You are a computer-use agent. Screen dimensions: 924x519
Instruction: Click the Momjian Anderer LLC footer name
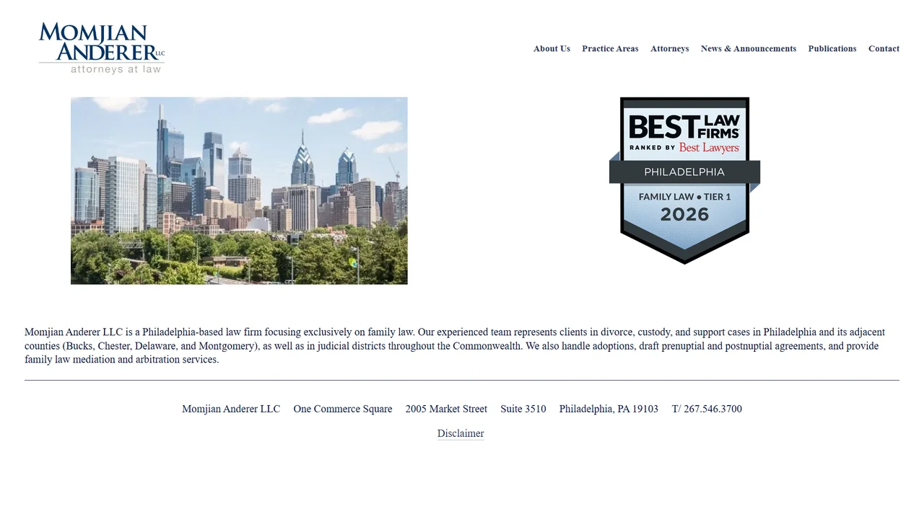click(x=231, y=409)
